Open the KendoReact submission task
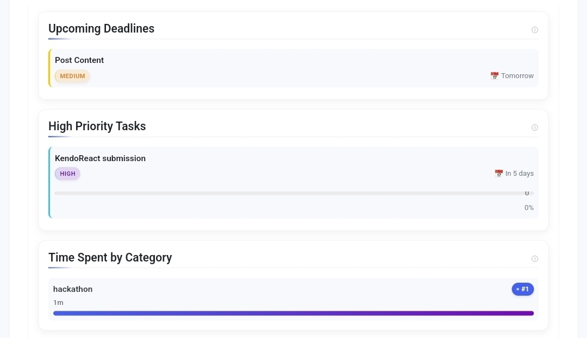This screenshot has width=587, height=338. (x=293, y=183)
